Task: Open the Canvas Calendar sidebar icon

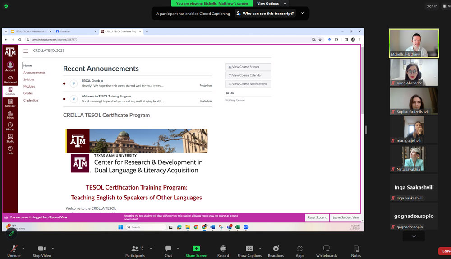Action: pyautogui.click(x=10, y=103)
